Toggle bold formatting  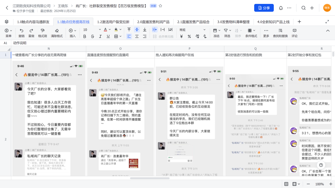(x=85, y=37)
